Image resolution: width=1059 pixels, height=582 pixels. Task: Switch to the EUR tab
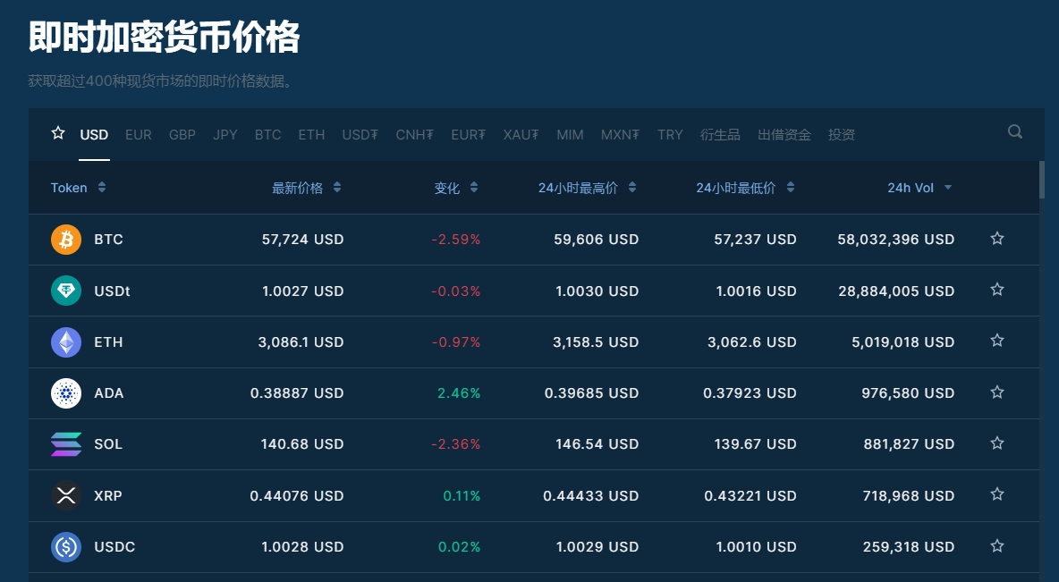(139, 135)
